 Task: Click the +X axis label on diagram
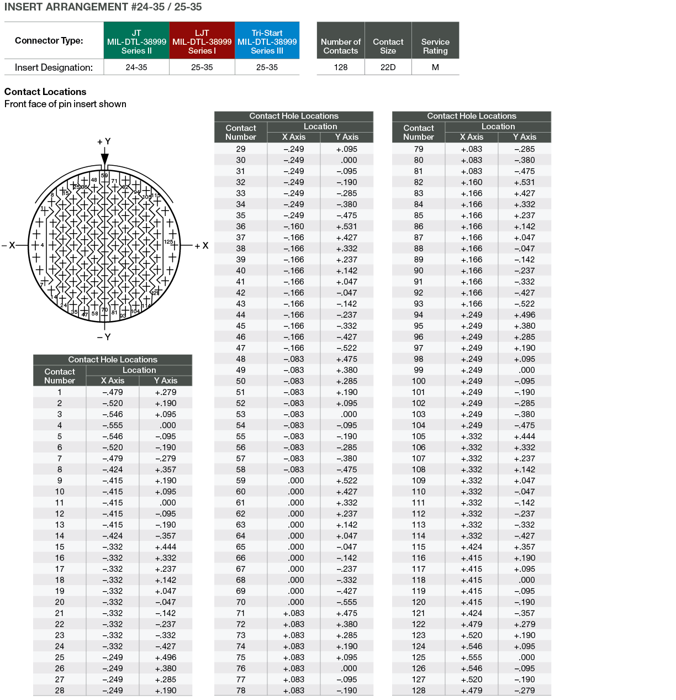[x=202, y=245]
